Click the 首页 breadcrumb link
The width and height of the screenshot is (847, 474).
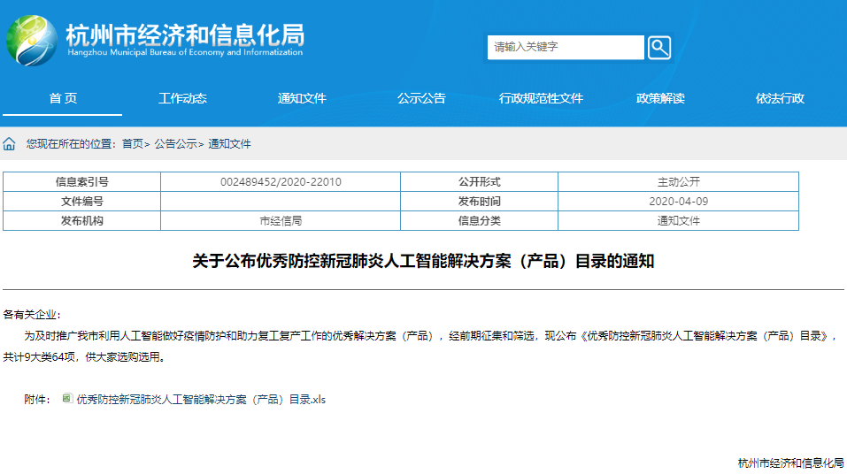coord(132,143)
